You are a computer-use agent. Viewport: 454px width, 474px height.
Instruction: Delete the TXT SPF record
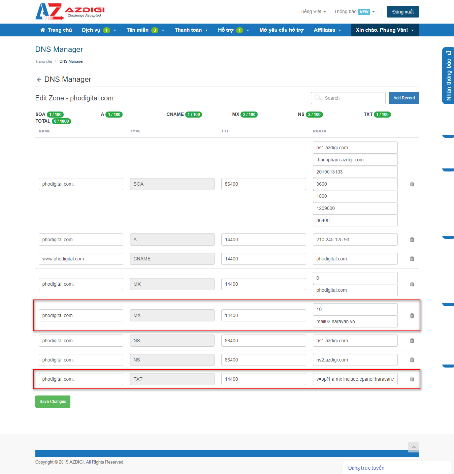point(412,379)
